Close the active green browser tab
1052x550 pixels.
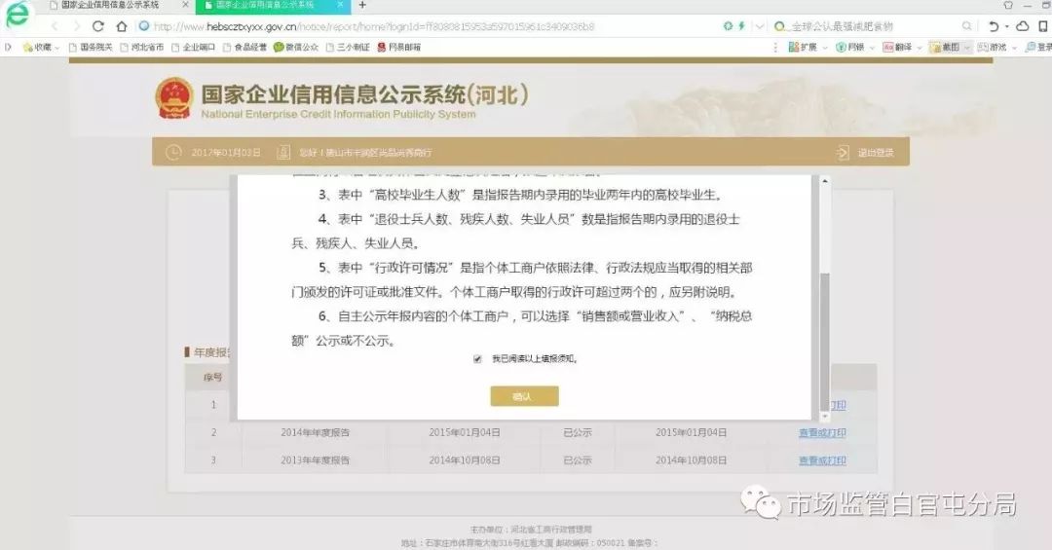(340, 5)
